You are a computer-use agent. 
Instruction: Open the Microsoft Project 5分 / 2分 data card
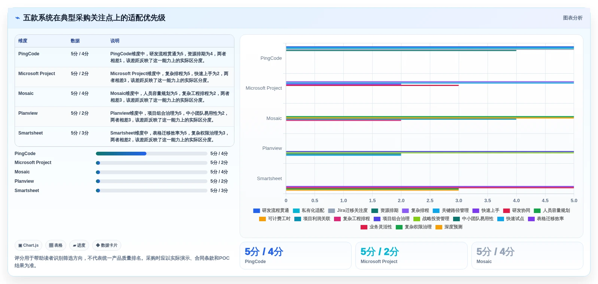[412, 256]
